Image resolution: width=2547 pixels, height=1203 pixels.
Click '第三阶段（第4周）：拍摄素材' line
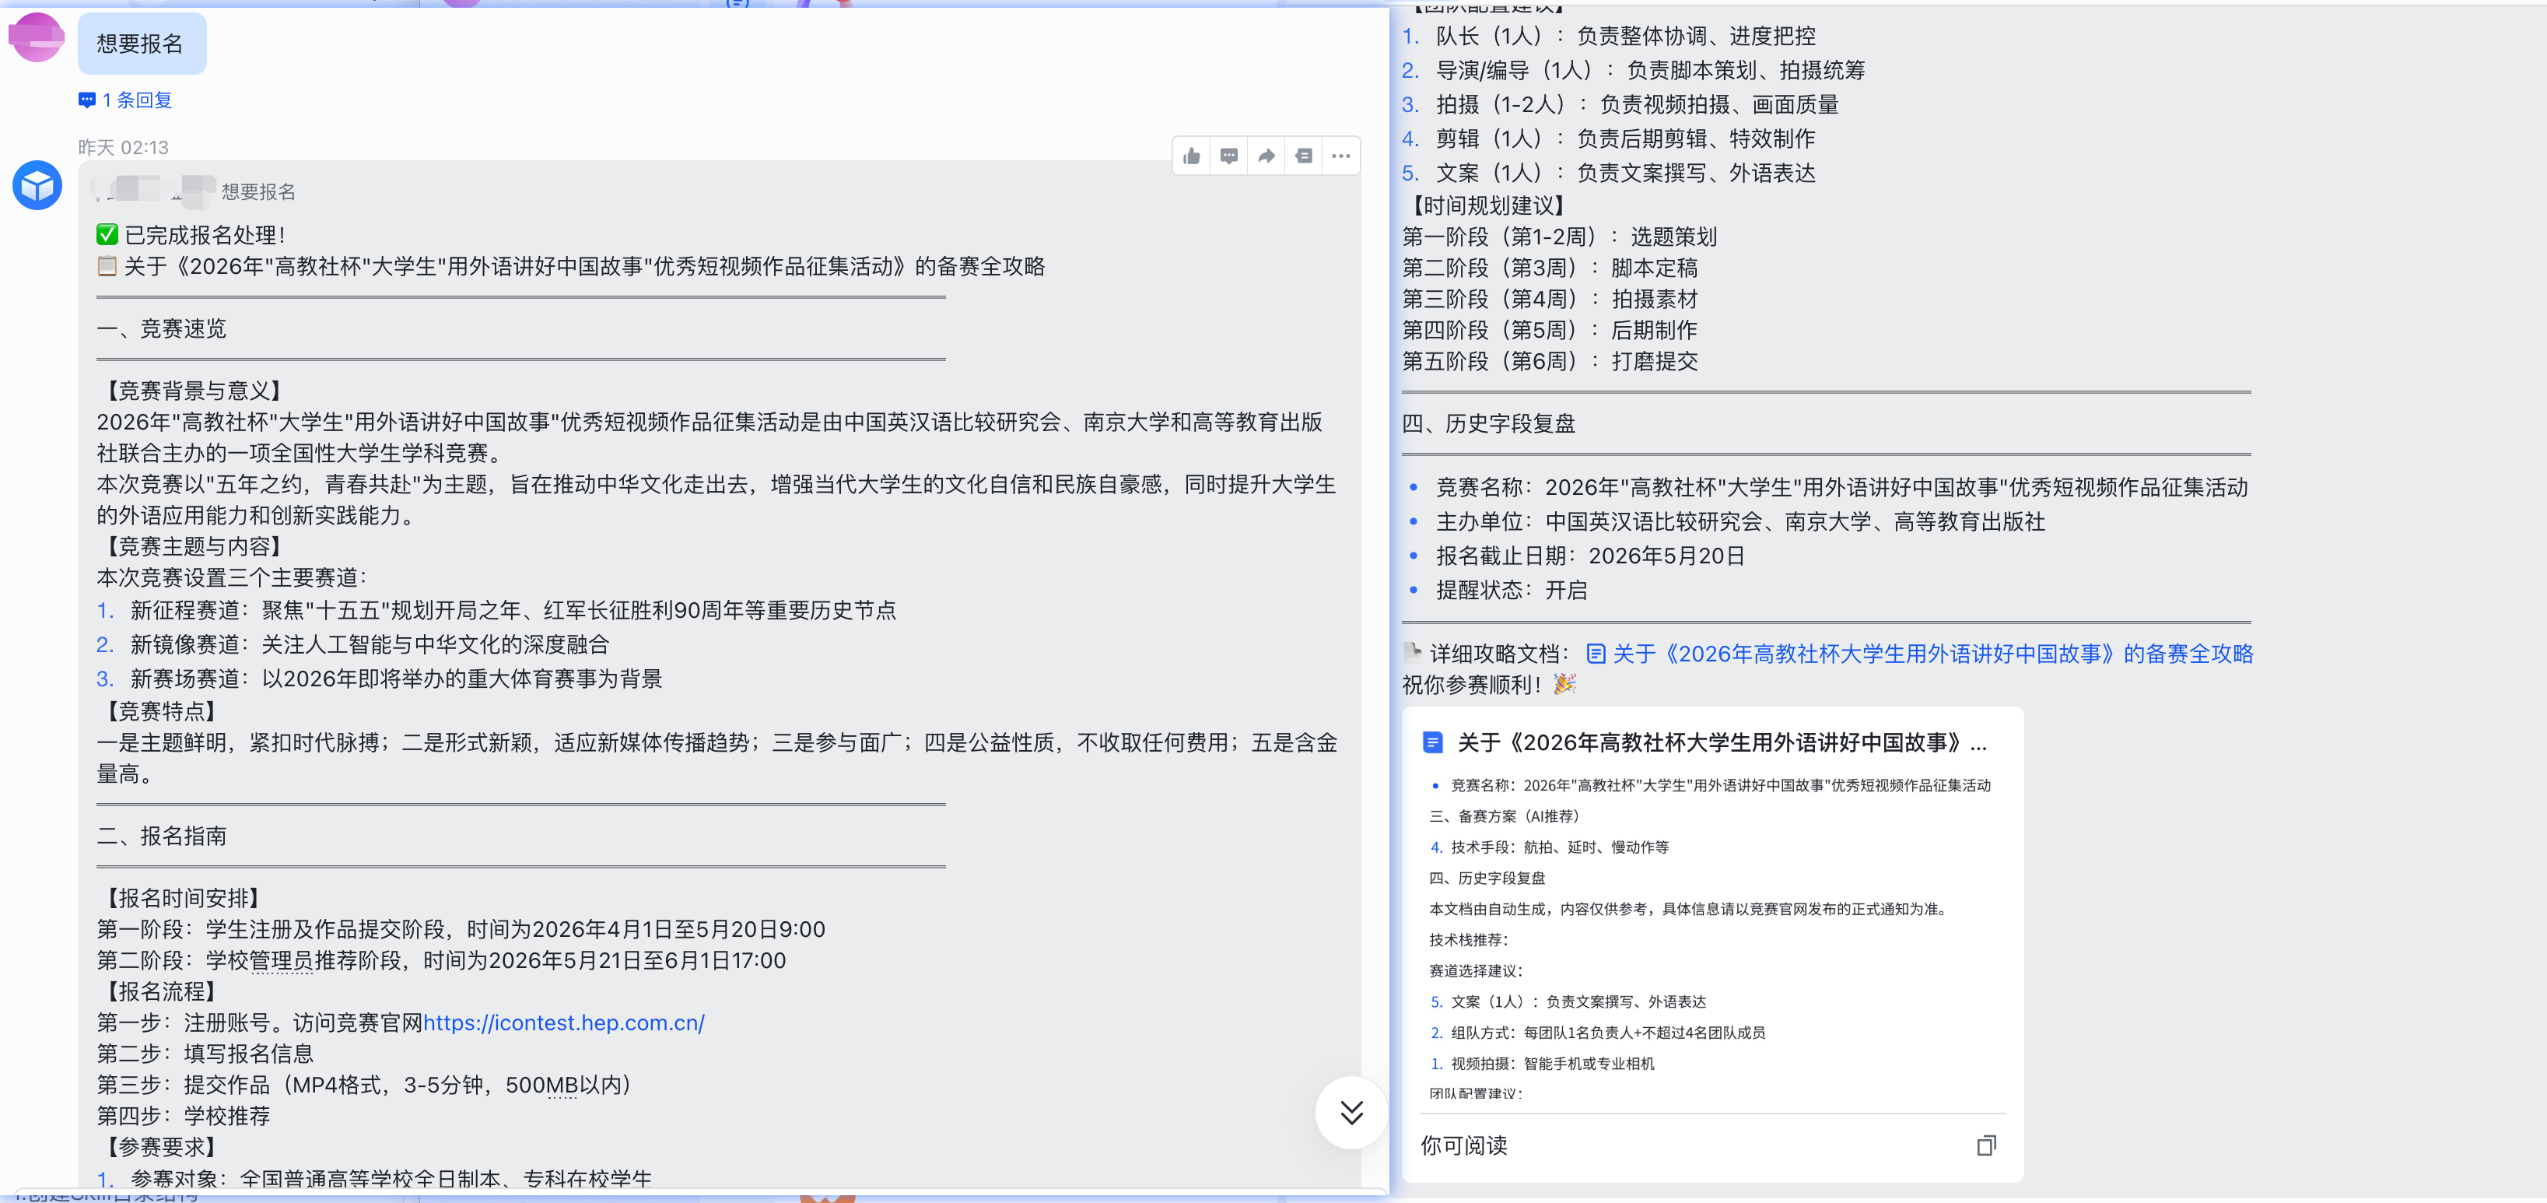click(1550, 299)
